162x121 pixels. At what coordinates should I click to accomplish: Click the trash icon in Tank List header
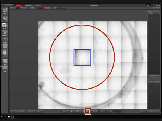159,82
